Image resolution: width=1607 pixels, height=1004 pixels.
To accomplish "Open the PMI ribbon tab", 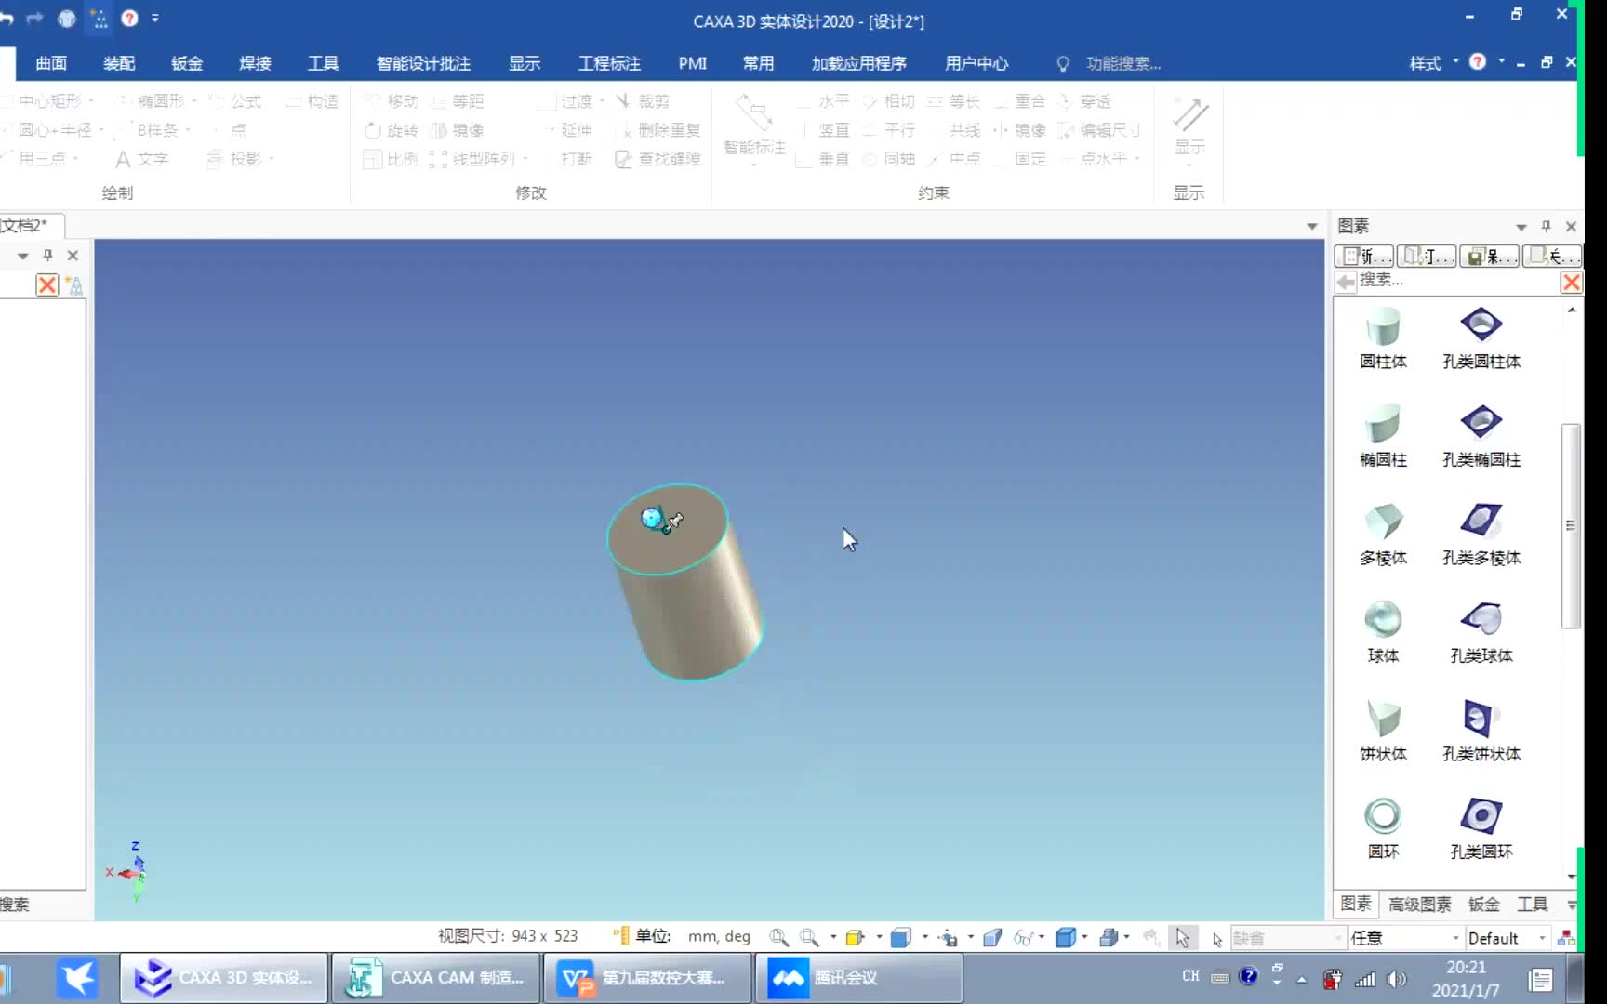I will 692,63.
